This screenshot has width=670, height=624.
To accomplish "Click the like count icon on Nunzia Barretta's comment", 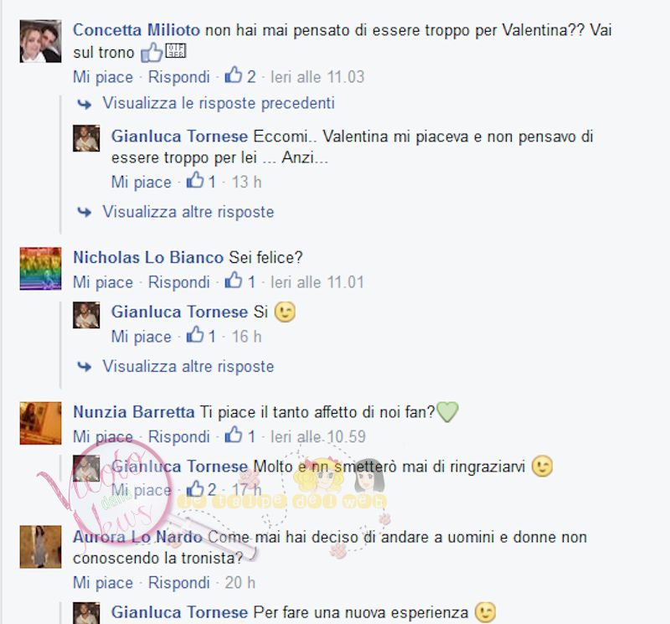I will pyautogui.click(x=234, y=435).
